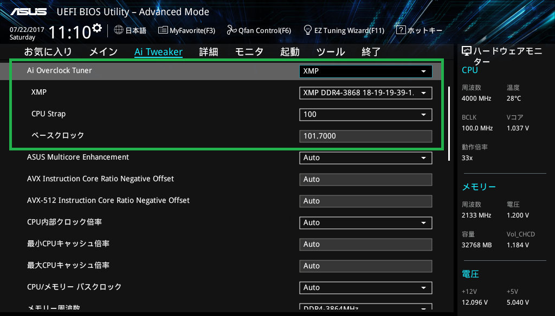The width and height of the screenshot is (555, 316).
Task: Click AVX Instruction Core Ratio Negative Offset field
Action: (x=366, y=179)
